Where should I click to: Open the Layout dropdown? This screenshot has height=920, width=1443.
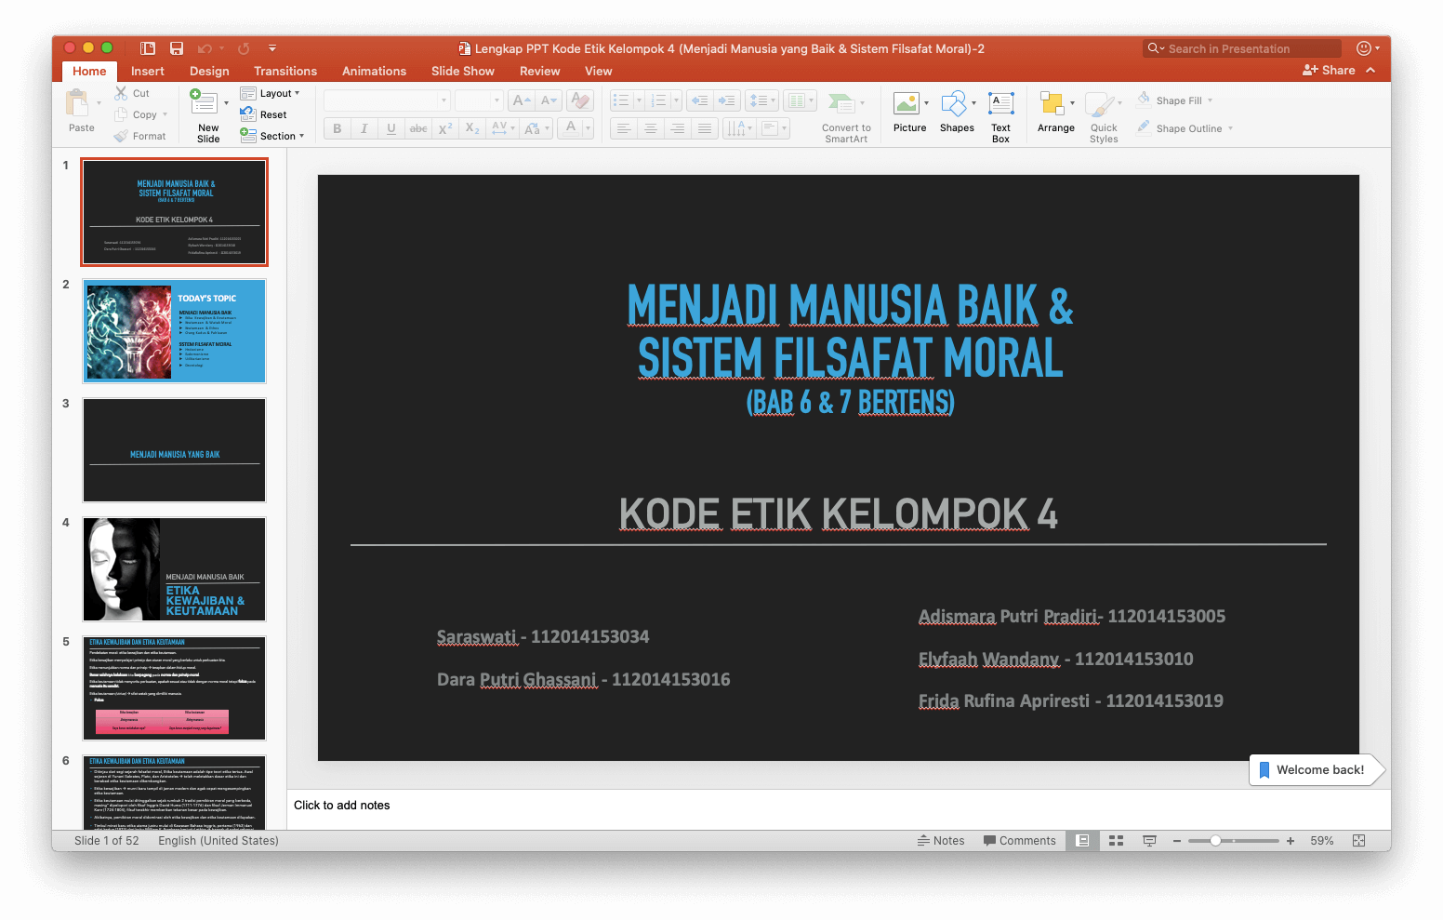pos(271,93)
